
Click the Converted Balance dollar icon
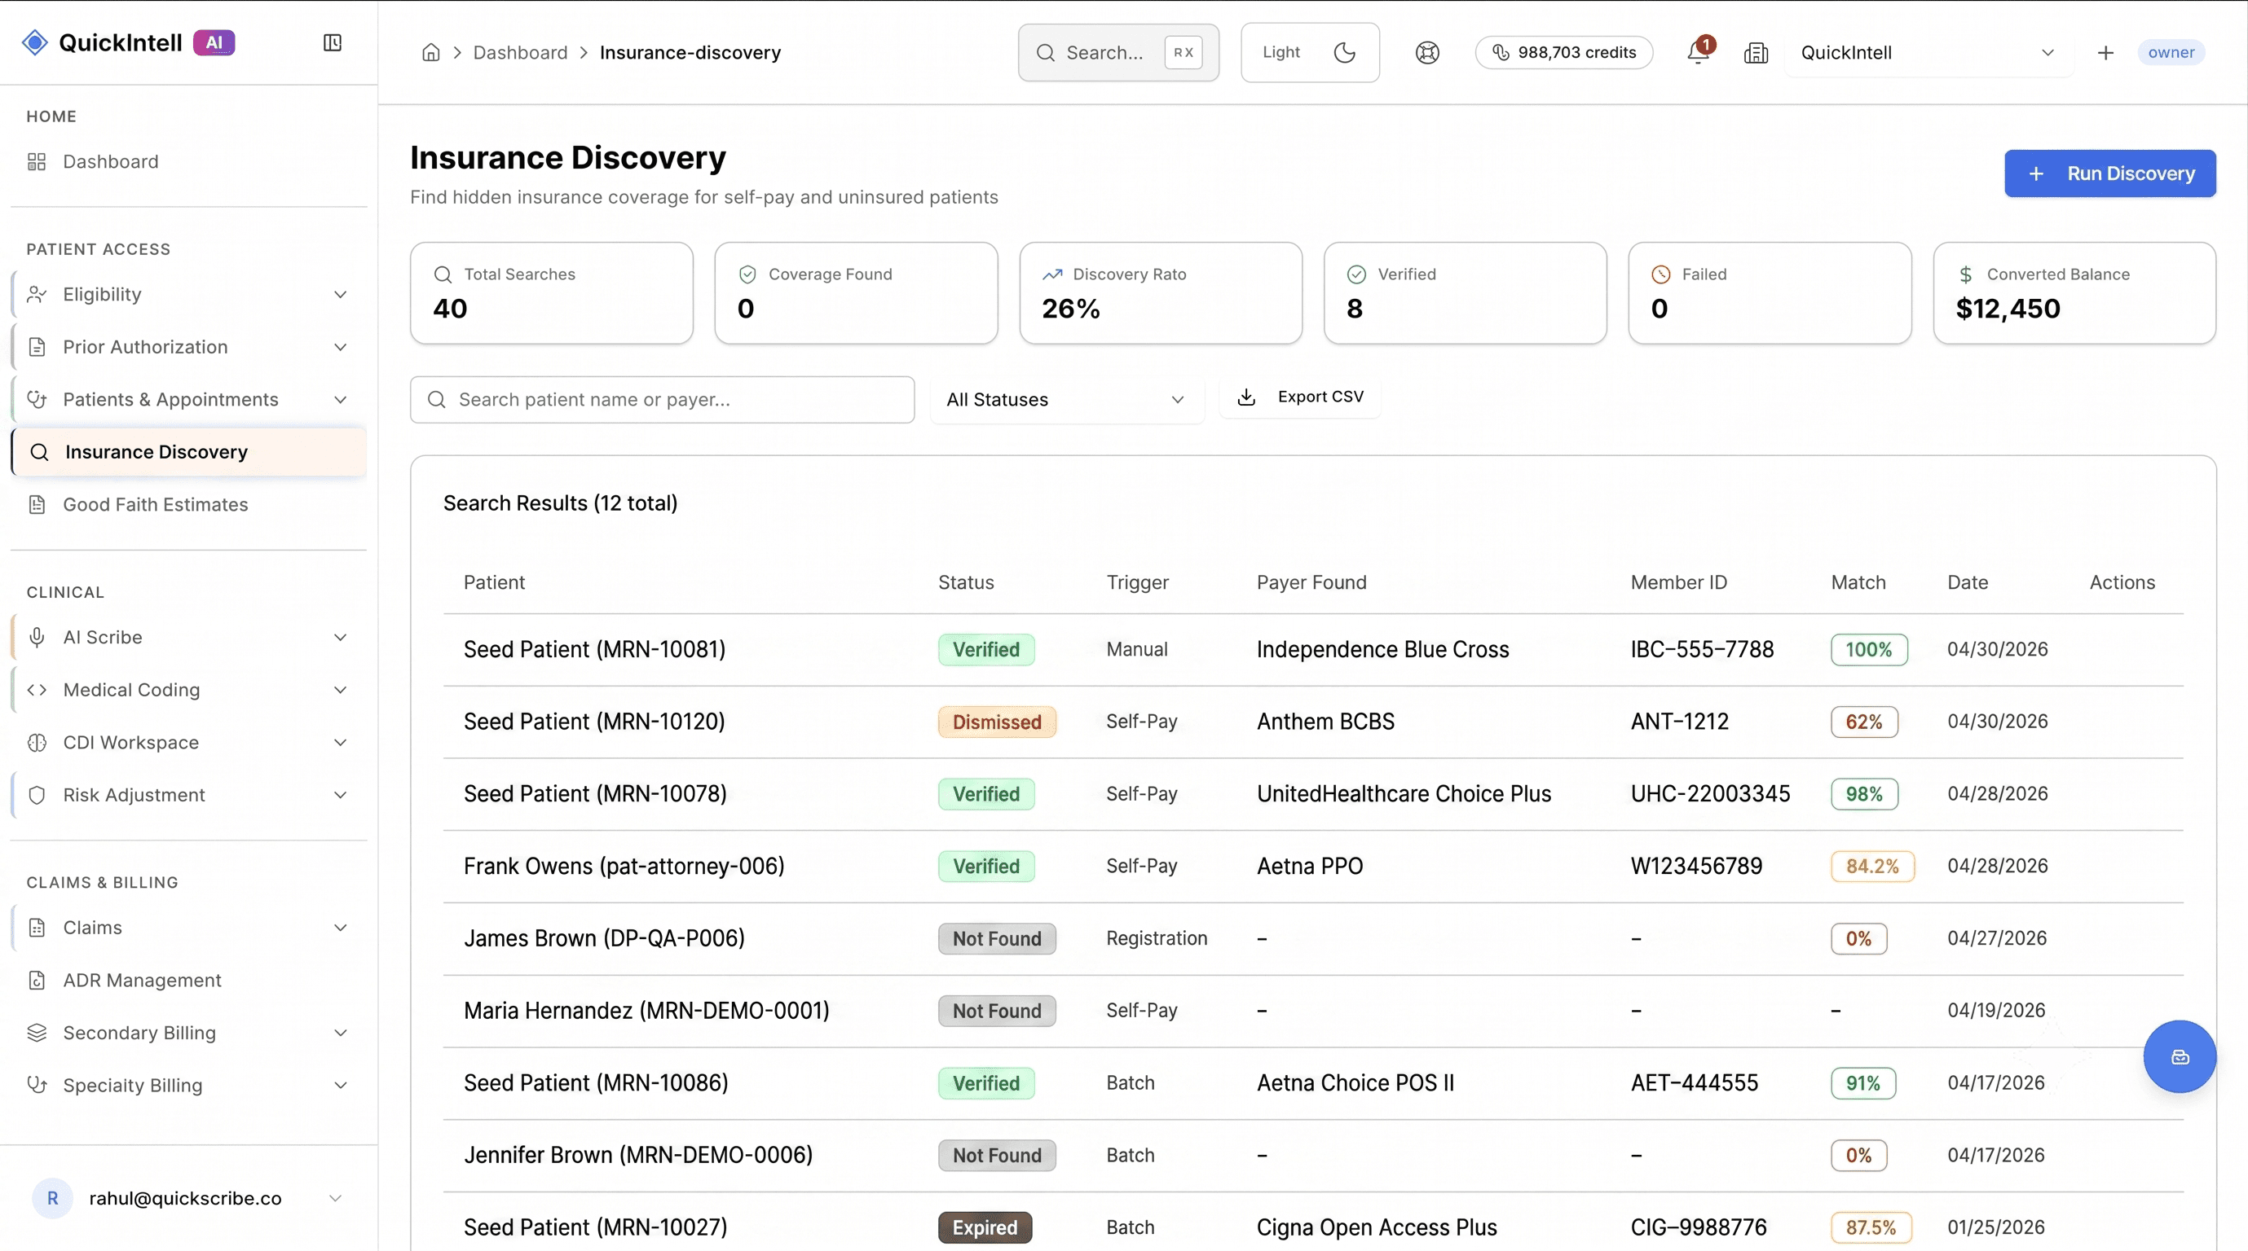pos(1965,274)
